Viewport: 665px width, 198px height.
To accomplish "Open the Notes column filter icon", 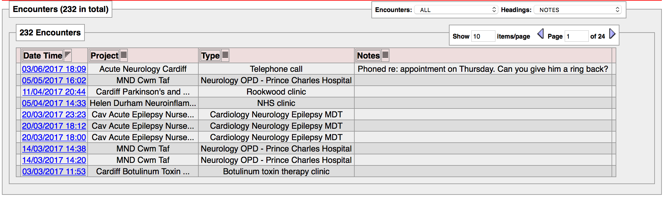I will [385, 55].
